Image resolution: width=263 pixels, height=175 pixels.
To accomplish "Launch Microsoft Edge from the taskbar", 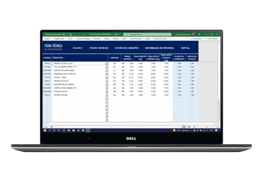I will point(64,130).
